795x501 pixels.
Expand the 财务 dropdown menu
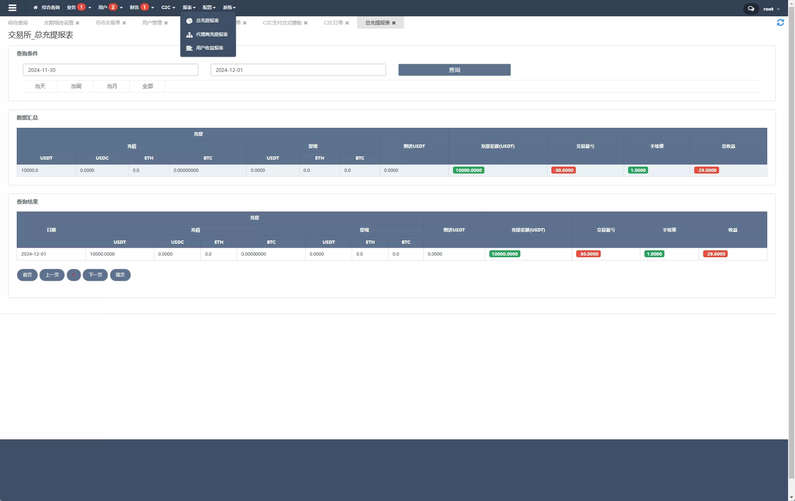click(x=135, y=8)
